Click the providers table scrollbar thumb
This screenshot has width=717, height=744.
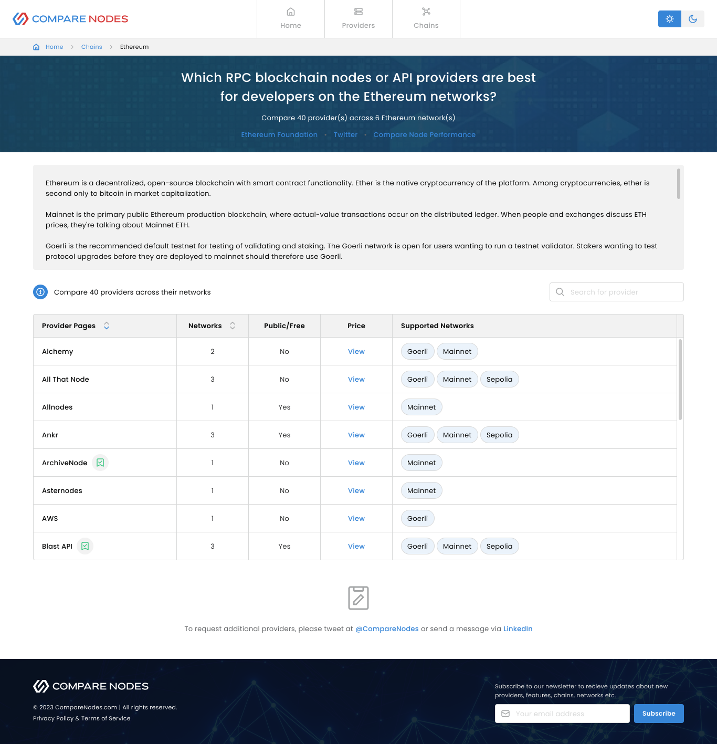click(680, 380)
